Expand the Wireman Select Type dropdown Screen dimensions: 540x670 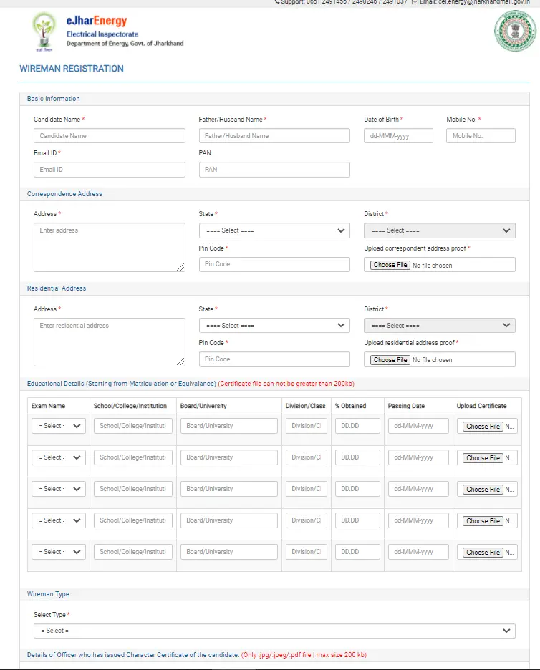click(x=274, y=631)
